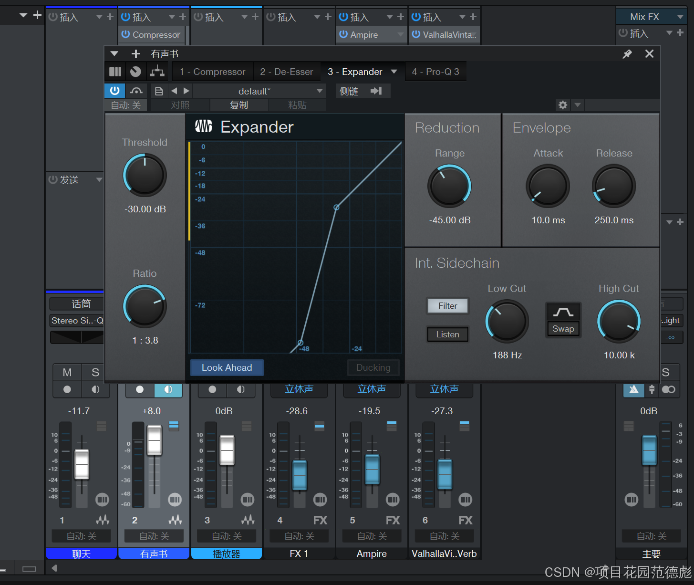Toggle Look Ahead button
Viewport: 694px width, 585px height.
227,367
